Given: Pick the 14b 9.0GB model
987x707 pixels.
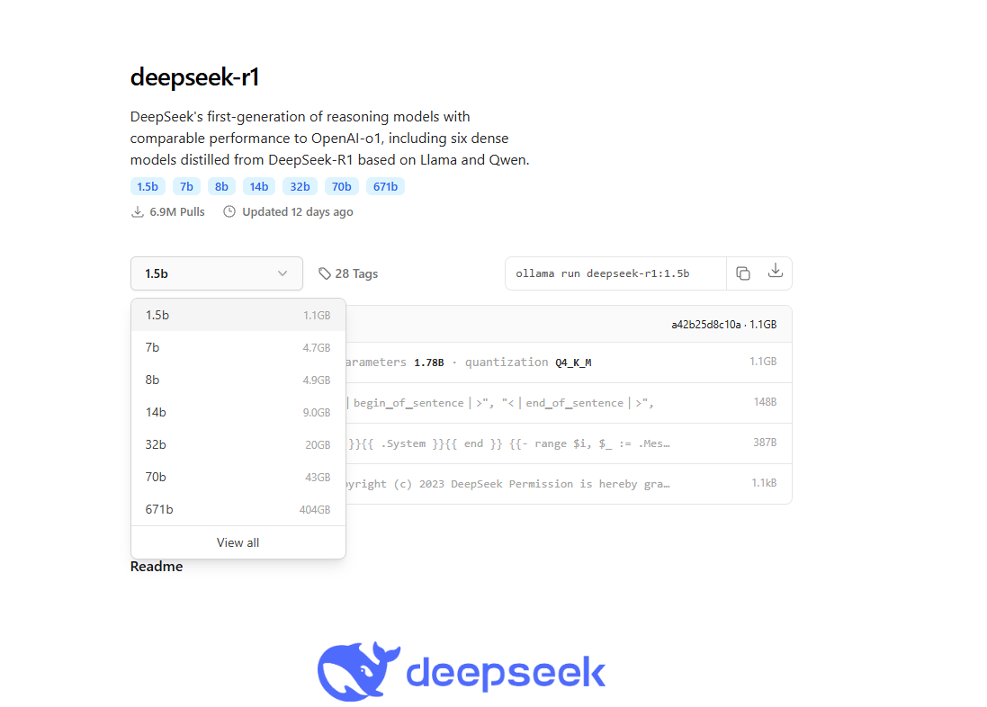Looking at the screenshot, I should pyautogui.click(x=238, y=412).
